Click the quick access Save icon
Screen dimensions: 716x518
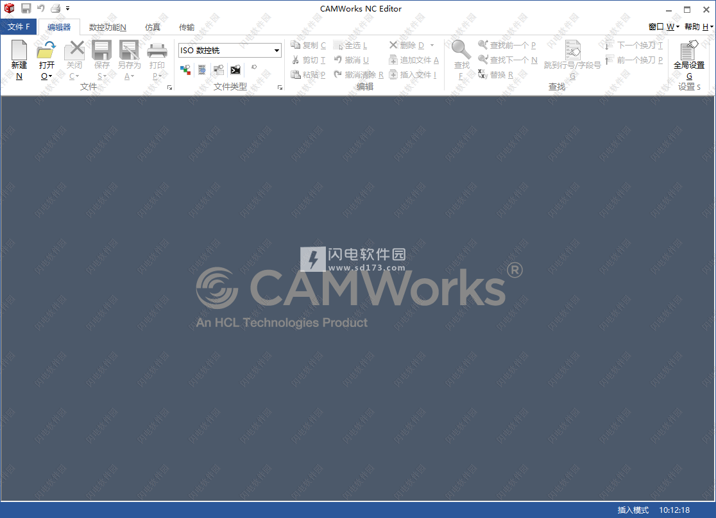[26, 8]
